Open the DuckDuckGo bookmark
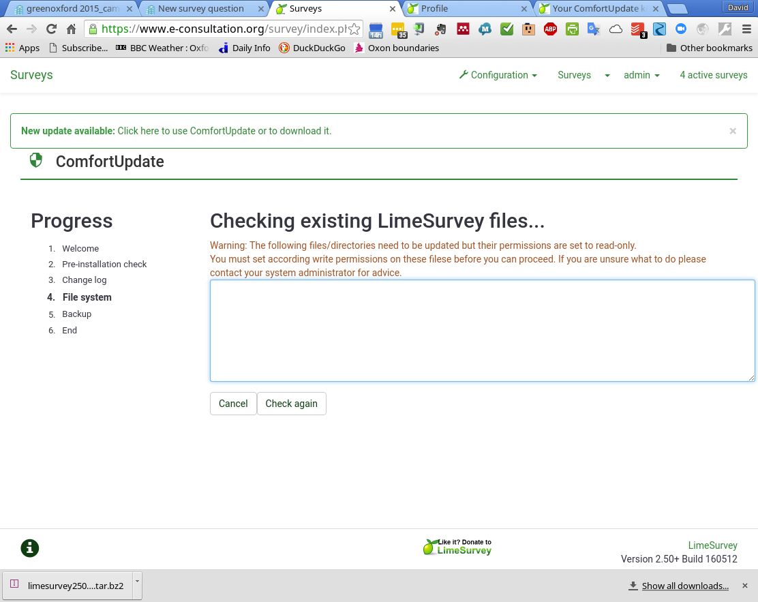The image size is (758, 602). [x=312, y=48]
